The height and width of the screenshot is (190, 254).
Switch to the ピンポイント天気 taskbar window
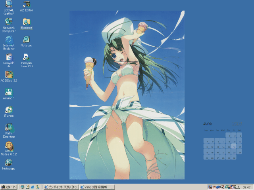[61, 187]
